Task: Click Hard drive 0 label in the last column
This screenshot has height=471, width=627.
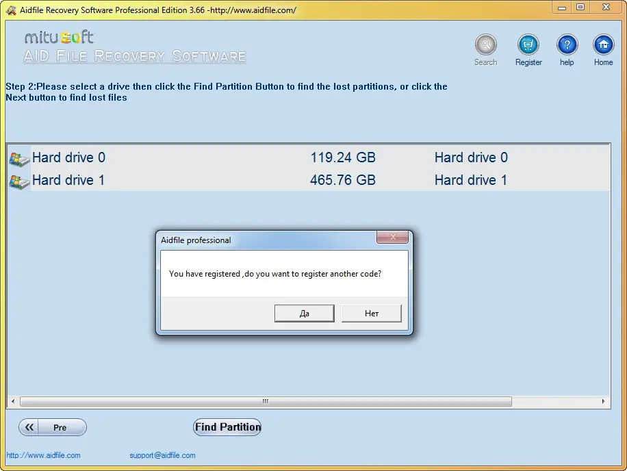Action: coord(471,157)
